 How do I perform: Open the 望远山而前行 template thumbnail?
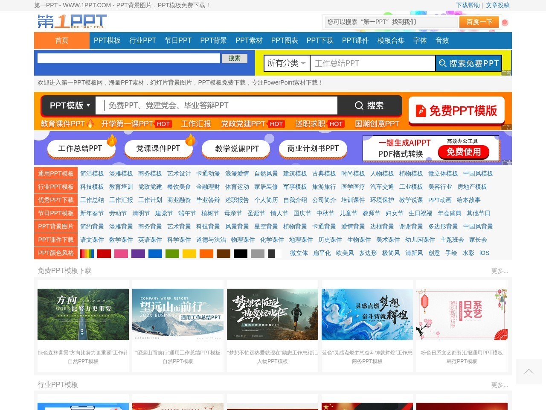point(178,314)
